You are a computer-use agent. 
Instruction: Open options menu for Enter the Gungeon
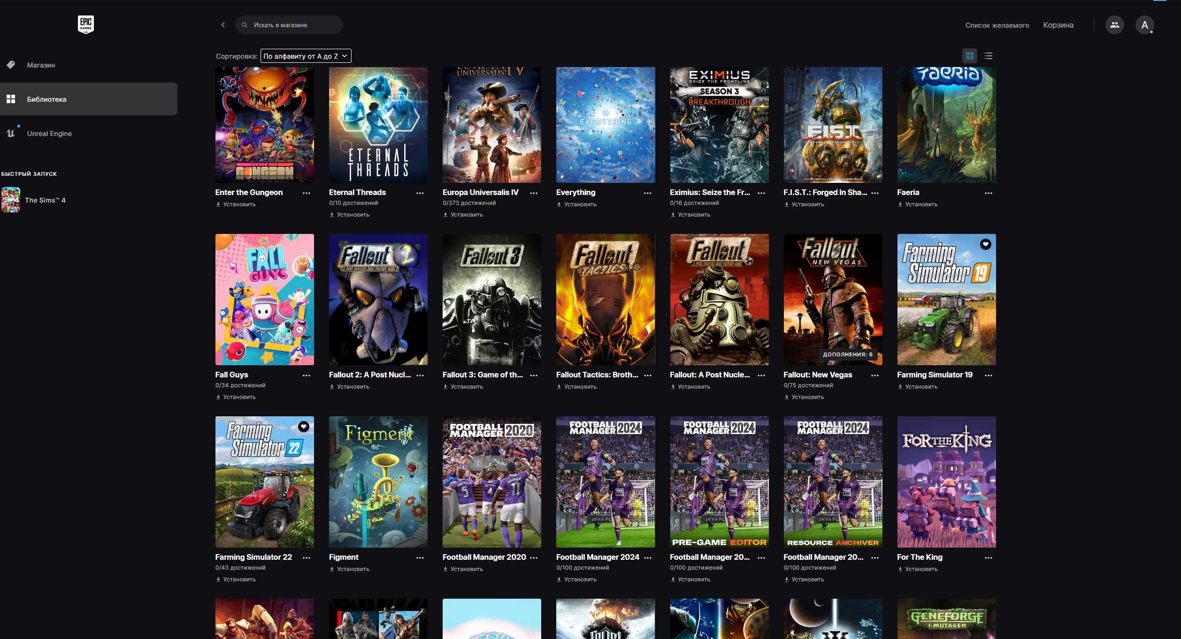pyautogui.click(x=307, y=193)
